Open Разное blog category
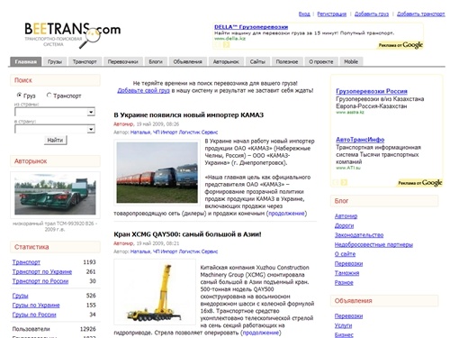Viewport: 450px width, 338px height. [x=344, y=283]
